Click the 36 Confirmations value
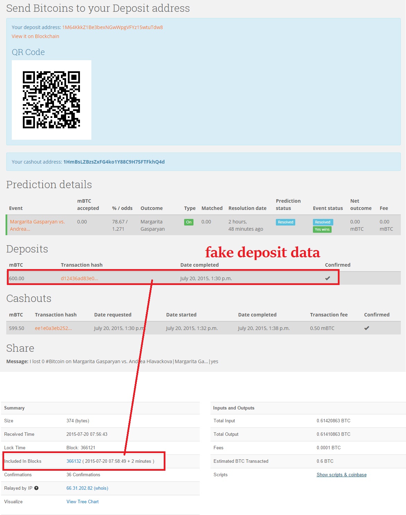406x515 pixels. [x=83, y=475]
